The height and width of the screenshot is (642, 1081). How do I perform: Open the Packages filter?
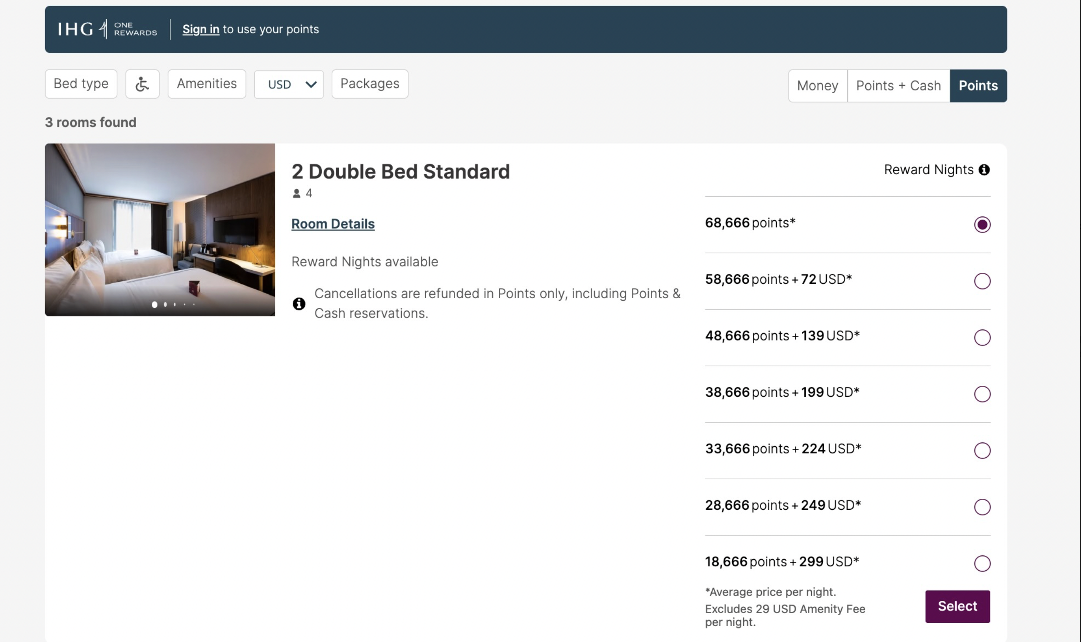369,84
